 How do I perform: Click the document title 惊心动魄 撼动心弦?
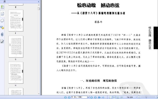click(98, 5)
